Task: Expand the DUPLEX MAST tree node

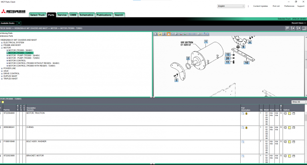Action: 2,76
